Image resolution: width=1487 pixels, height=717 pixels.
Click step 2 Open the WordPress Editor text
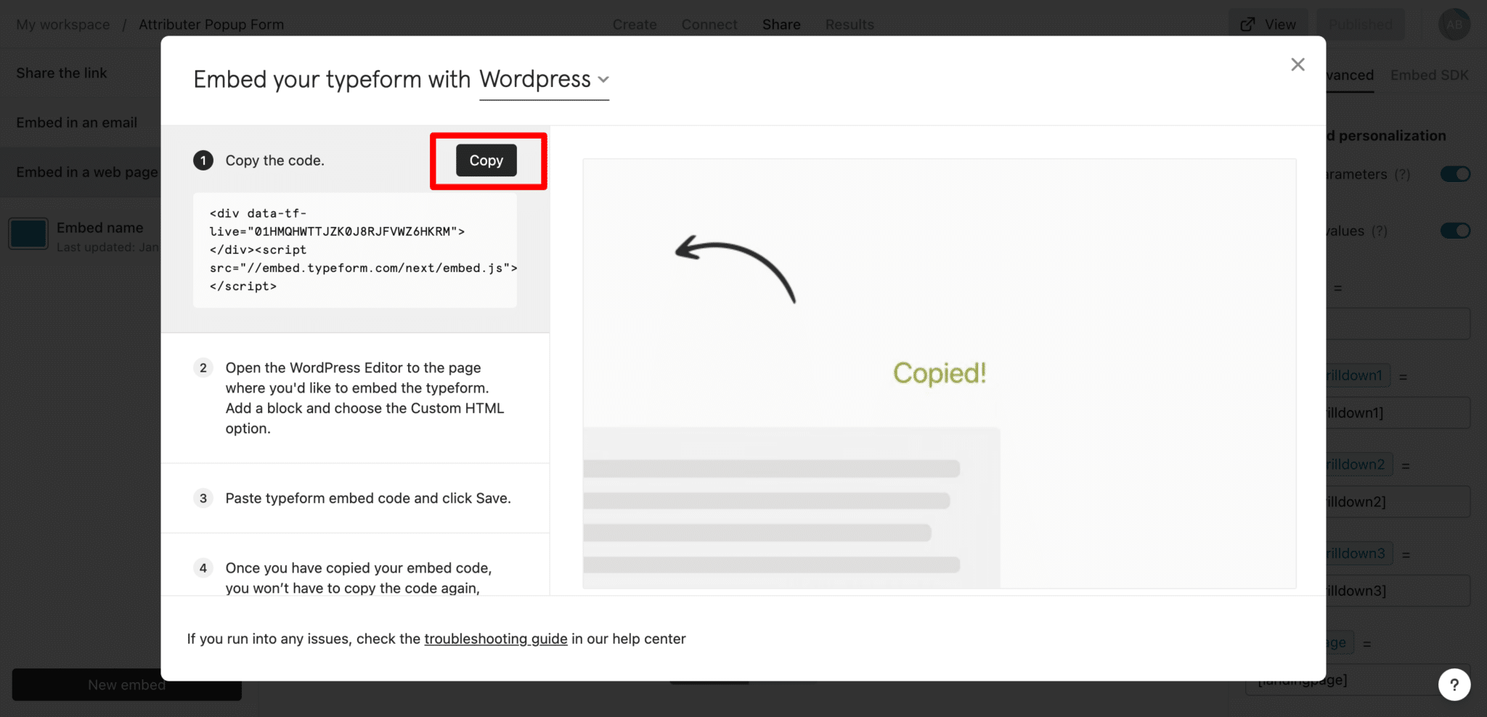364,398
